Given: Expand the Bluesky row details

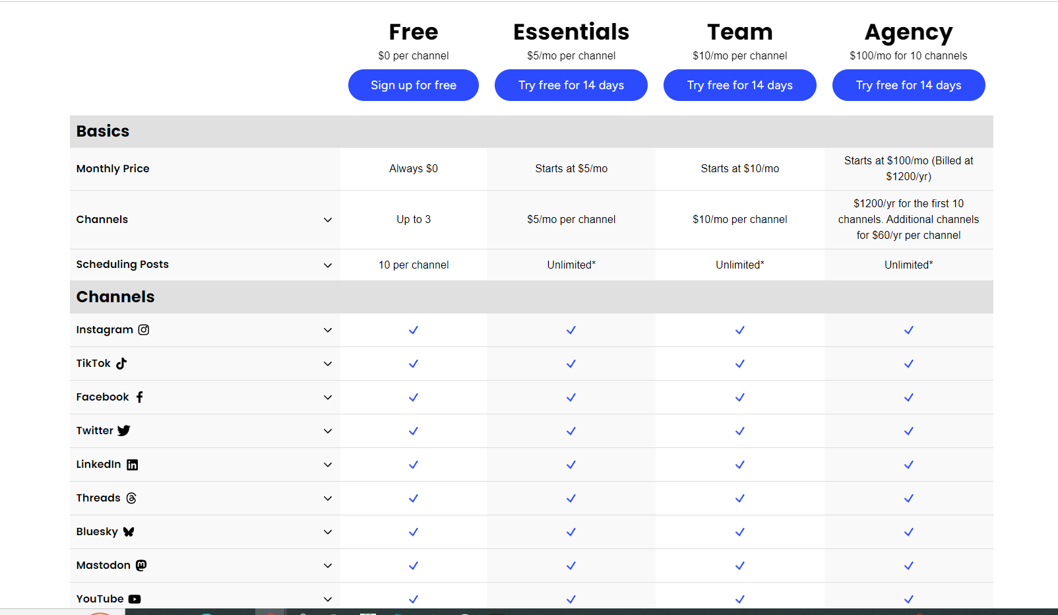Looking at the screenshot, I should coord(328,532).
